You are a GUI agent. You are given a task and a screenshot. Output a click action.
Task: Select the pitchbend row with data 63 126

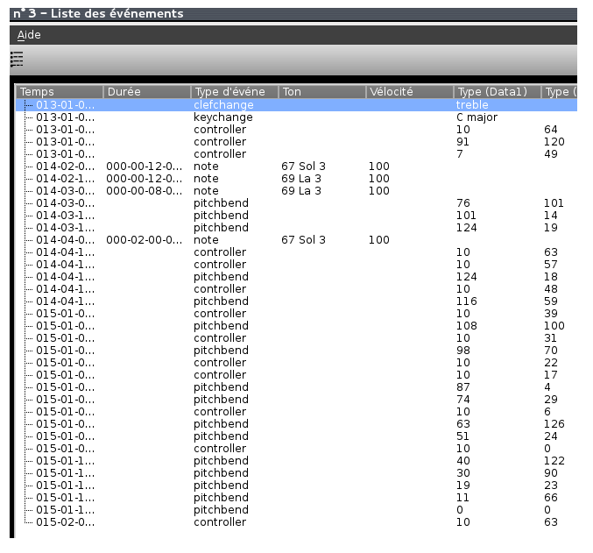[296, 424]
